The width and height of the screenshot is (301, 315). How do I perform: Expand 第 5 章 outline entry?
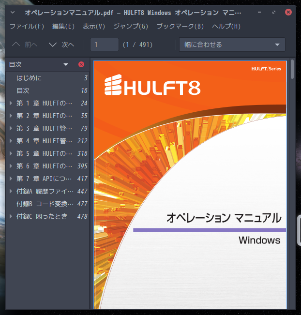click(11, 153)
